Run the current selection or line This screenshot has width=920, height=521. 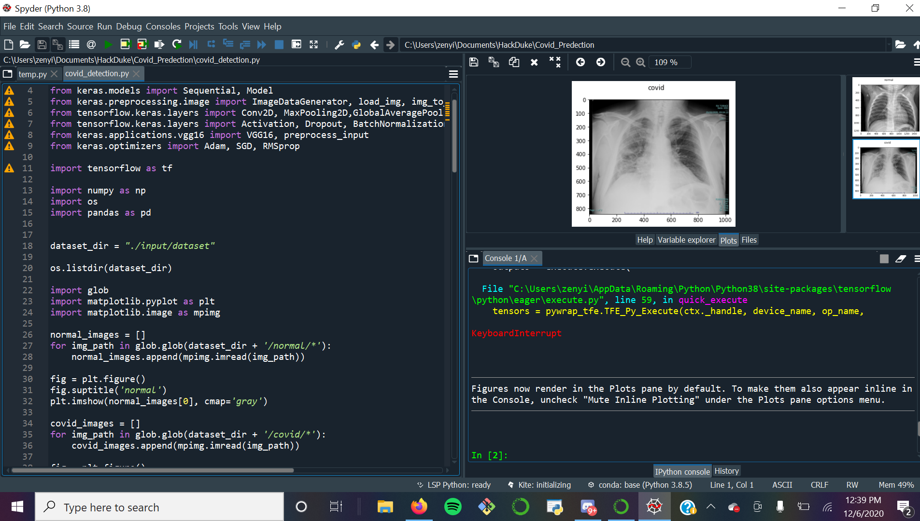159,45
